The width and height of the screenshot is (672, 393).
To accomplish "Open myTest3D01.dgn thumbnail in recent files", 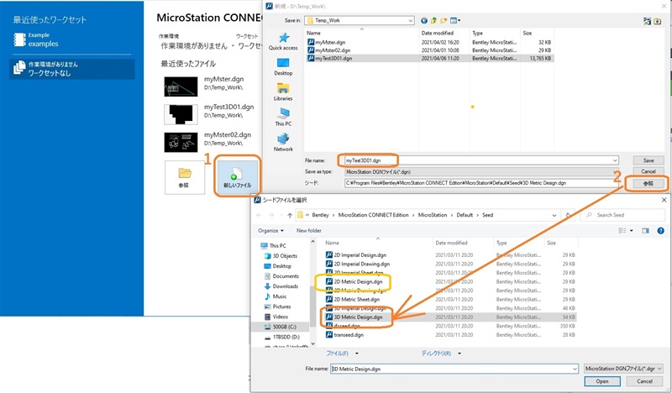I will (181, 114).
